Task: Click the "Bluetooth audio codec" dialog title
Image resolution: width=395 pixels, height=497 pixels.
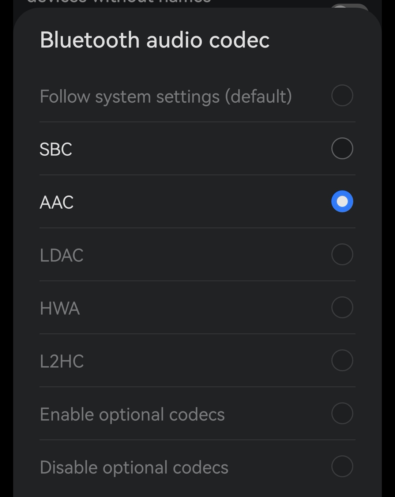Action: point(155,40)
